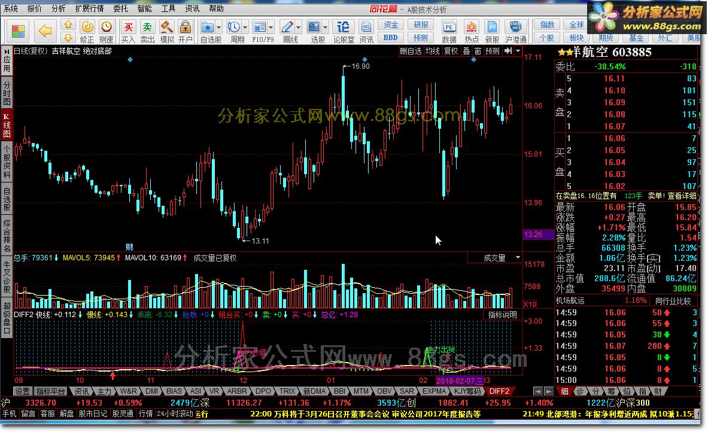Open the 智能 menu
This screenshot has height=432, width=708.
[144, 8]
